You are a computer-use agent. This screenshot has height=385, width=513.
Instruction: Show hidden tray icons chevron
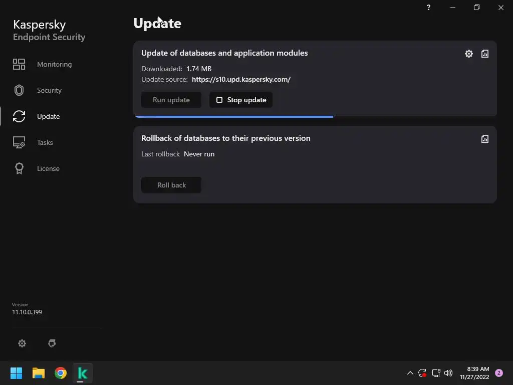[410, 373]
